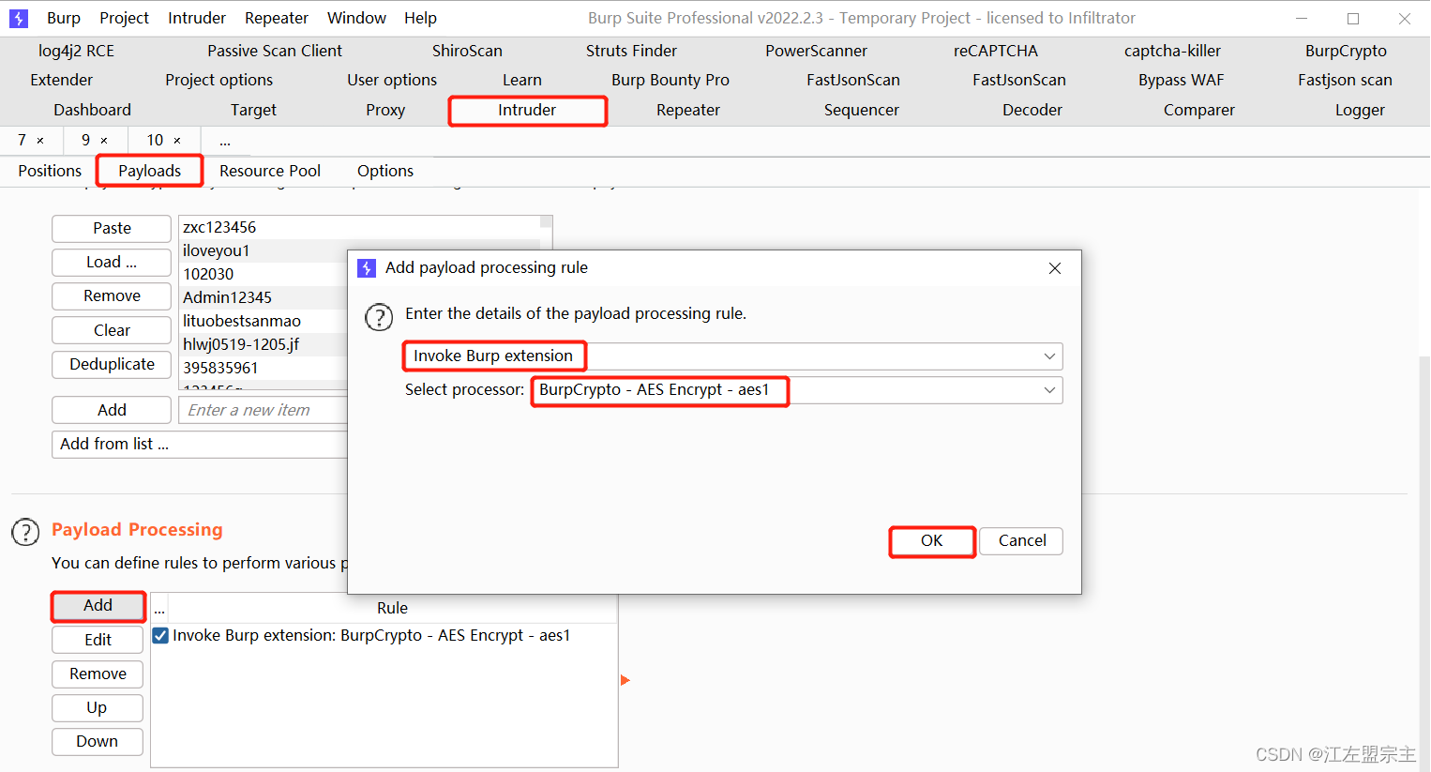Select payload entry lituobestsanmao
Screen dimensions: 1431x772
tap(242, 322)
